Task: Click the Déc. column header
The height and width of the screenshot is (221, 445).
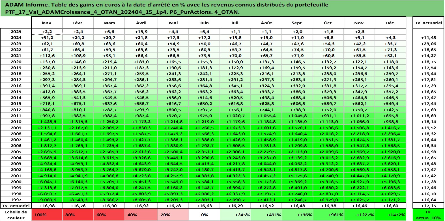Action: (390, 23)
